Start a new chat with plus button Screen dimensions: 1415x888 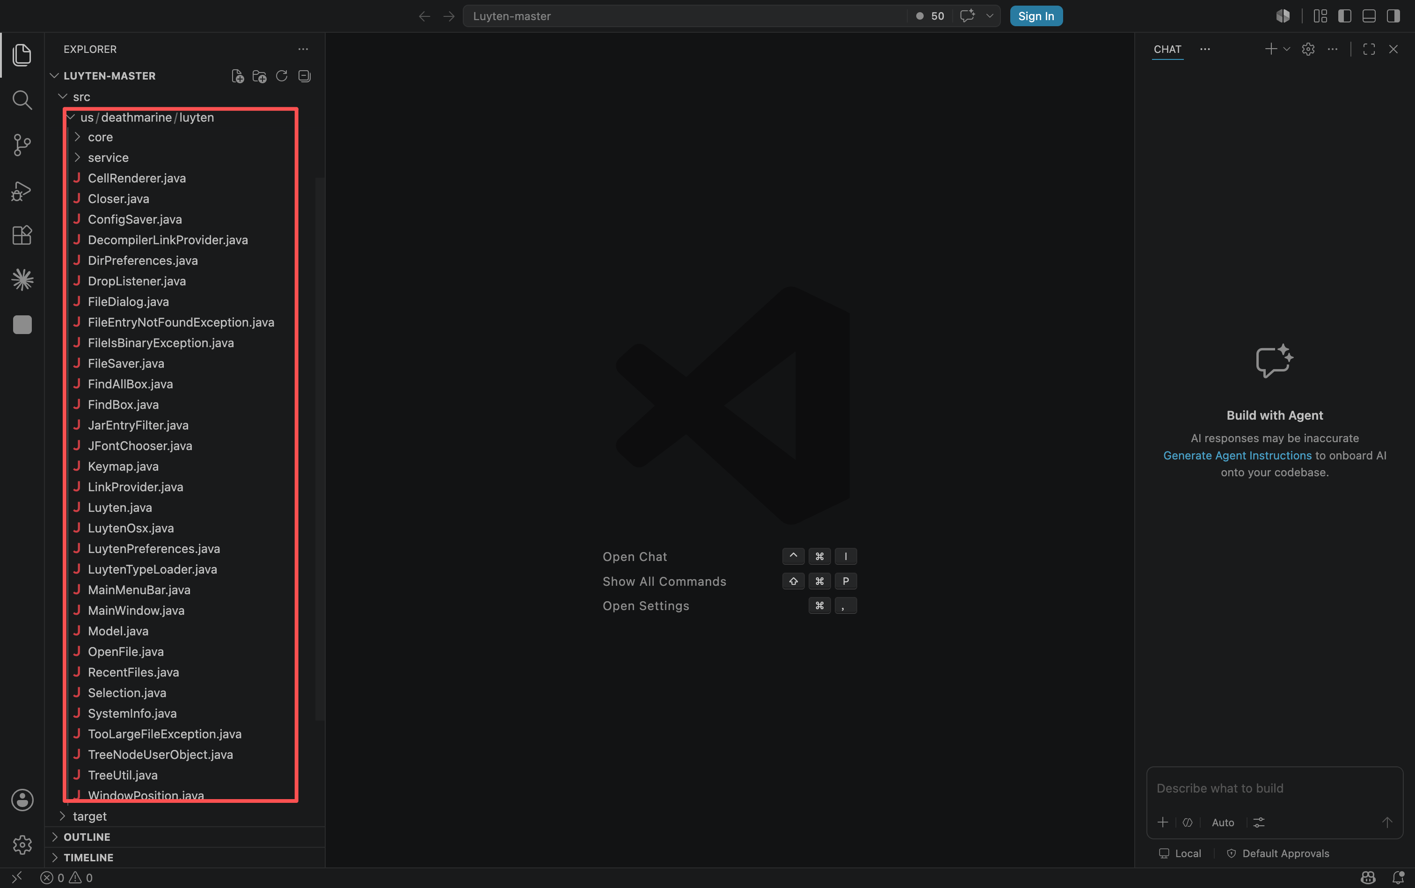pos(1270,49)
